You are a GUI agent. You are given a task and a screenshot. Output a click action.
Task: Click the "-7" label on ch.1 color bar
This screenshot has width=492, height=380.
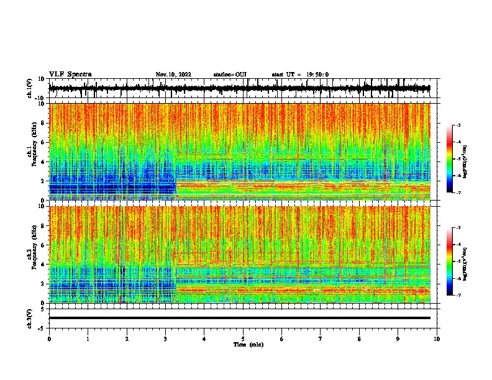click(458, 192)
